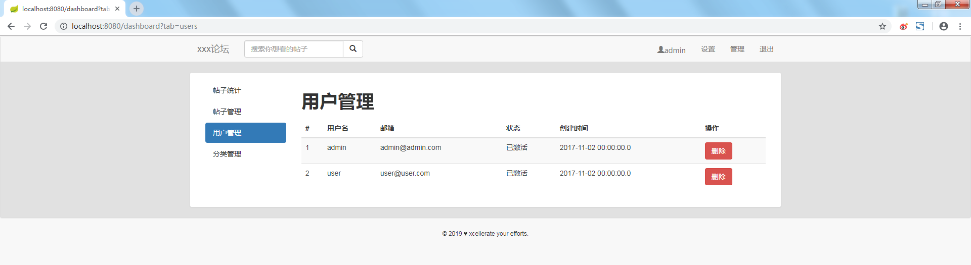Open the admin user profile link
This screenshot has width=971, height=265.
point(672,50)
